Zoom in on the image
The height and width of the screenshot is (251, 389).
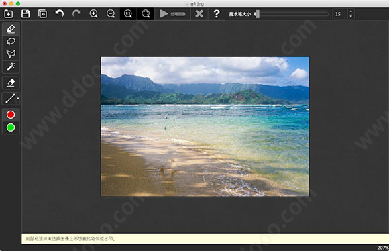tap(93, 14)
